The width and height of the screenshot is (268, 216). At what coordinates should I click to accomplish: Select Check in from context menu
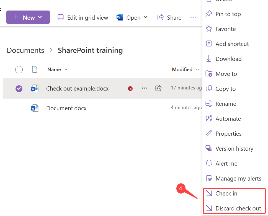tap(226, 194)
